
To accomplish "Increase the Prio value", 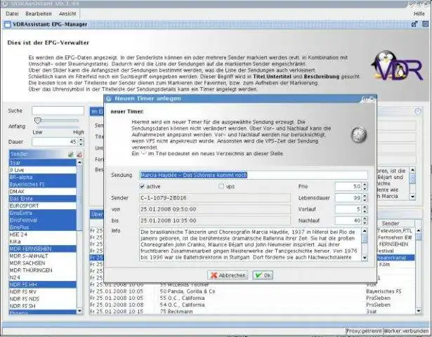I will [x=365, y=185].
